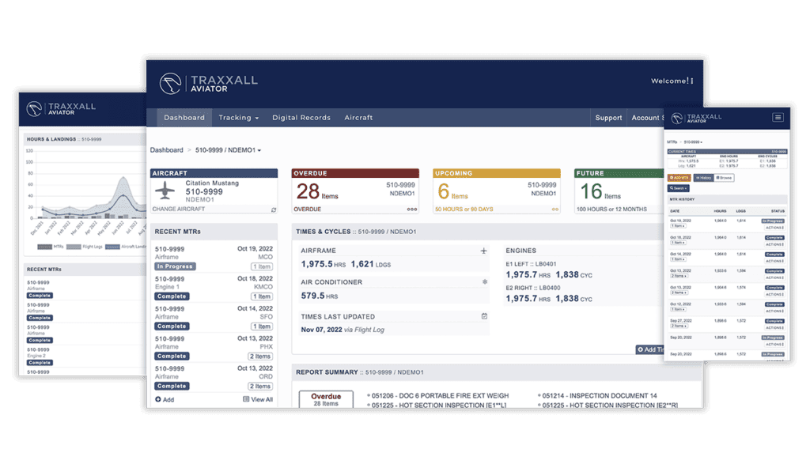Click the ellipsis icon on the Overdue card

click(x=411, y=209)
